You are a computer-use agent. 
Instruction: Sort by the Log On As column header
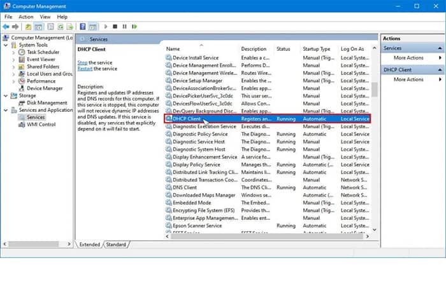coord(354,49)
